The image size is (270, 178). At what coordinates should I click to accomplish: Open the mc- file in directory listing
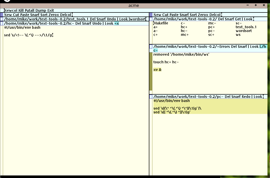[x=212, y=23]
